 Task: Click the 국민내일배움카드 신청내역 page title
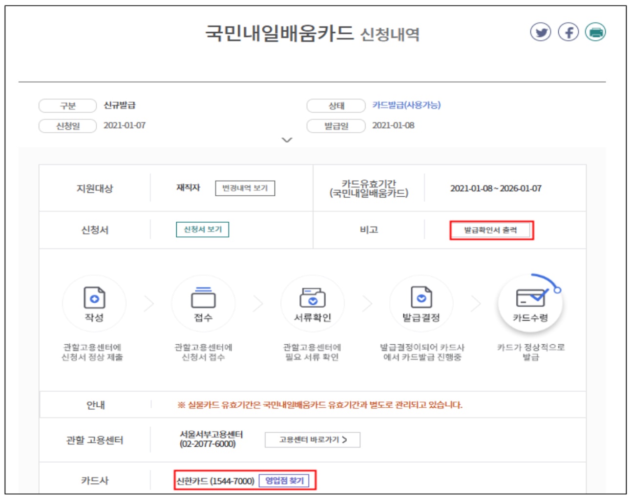tap(313, 33)
